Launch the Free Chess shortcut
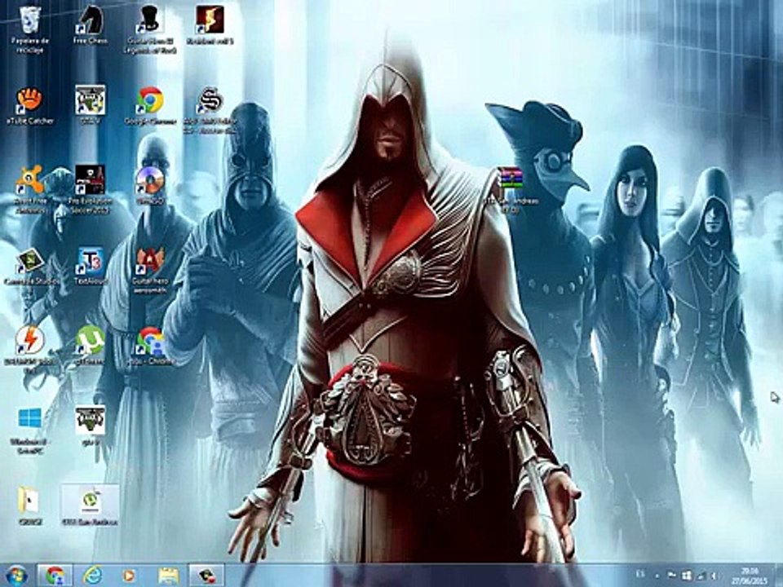783x587 pixels. [x=90, y=25]
